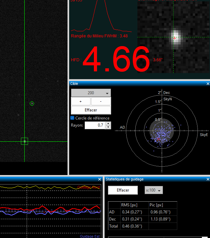Close the guiding graph panel

tap(99, 179)
